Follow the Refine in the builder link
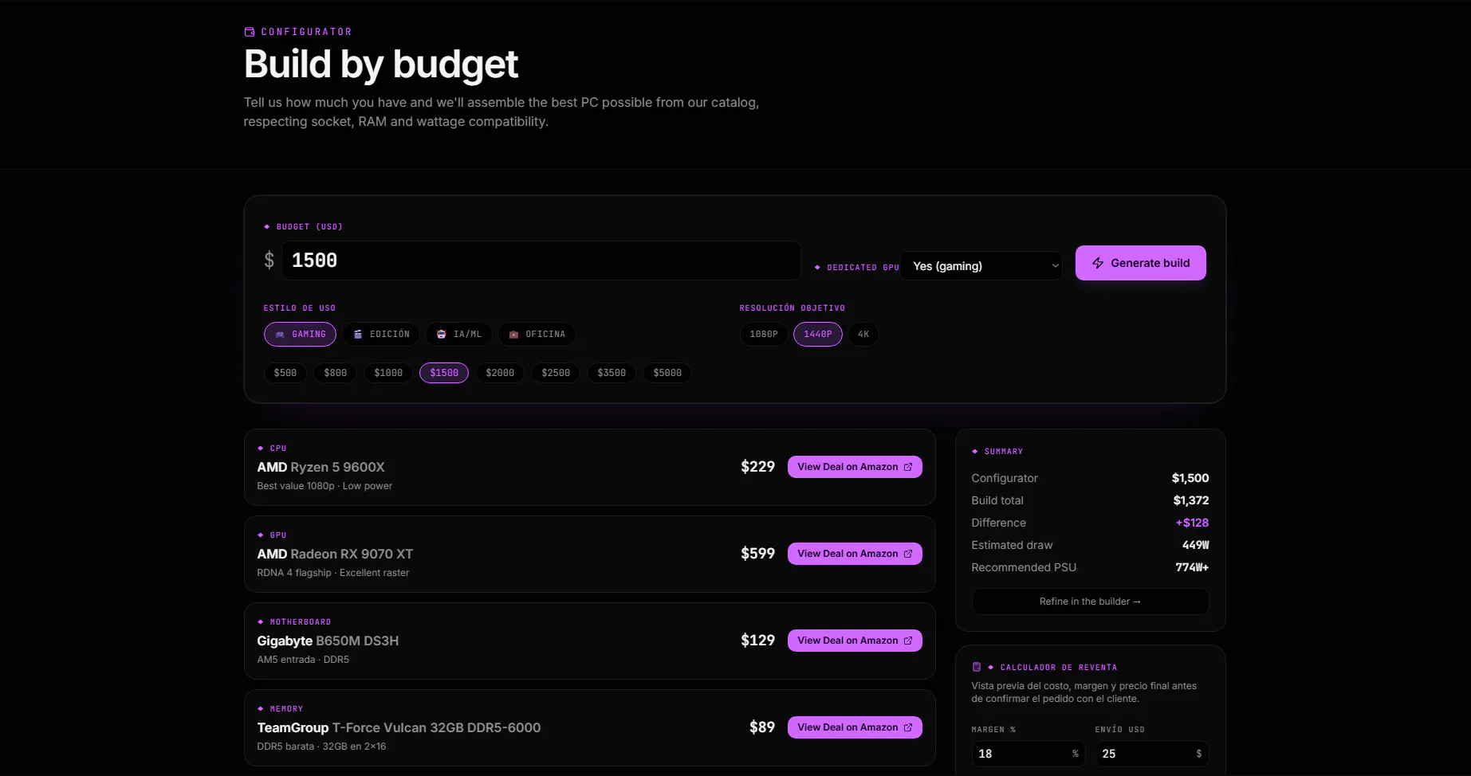The width and height of the screenshot is (1471, 776). [x=1090, y=602]
